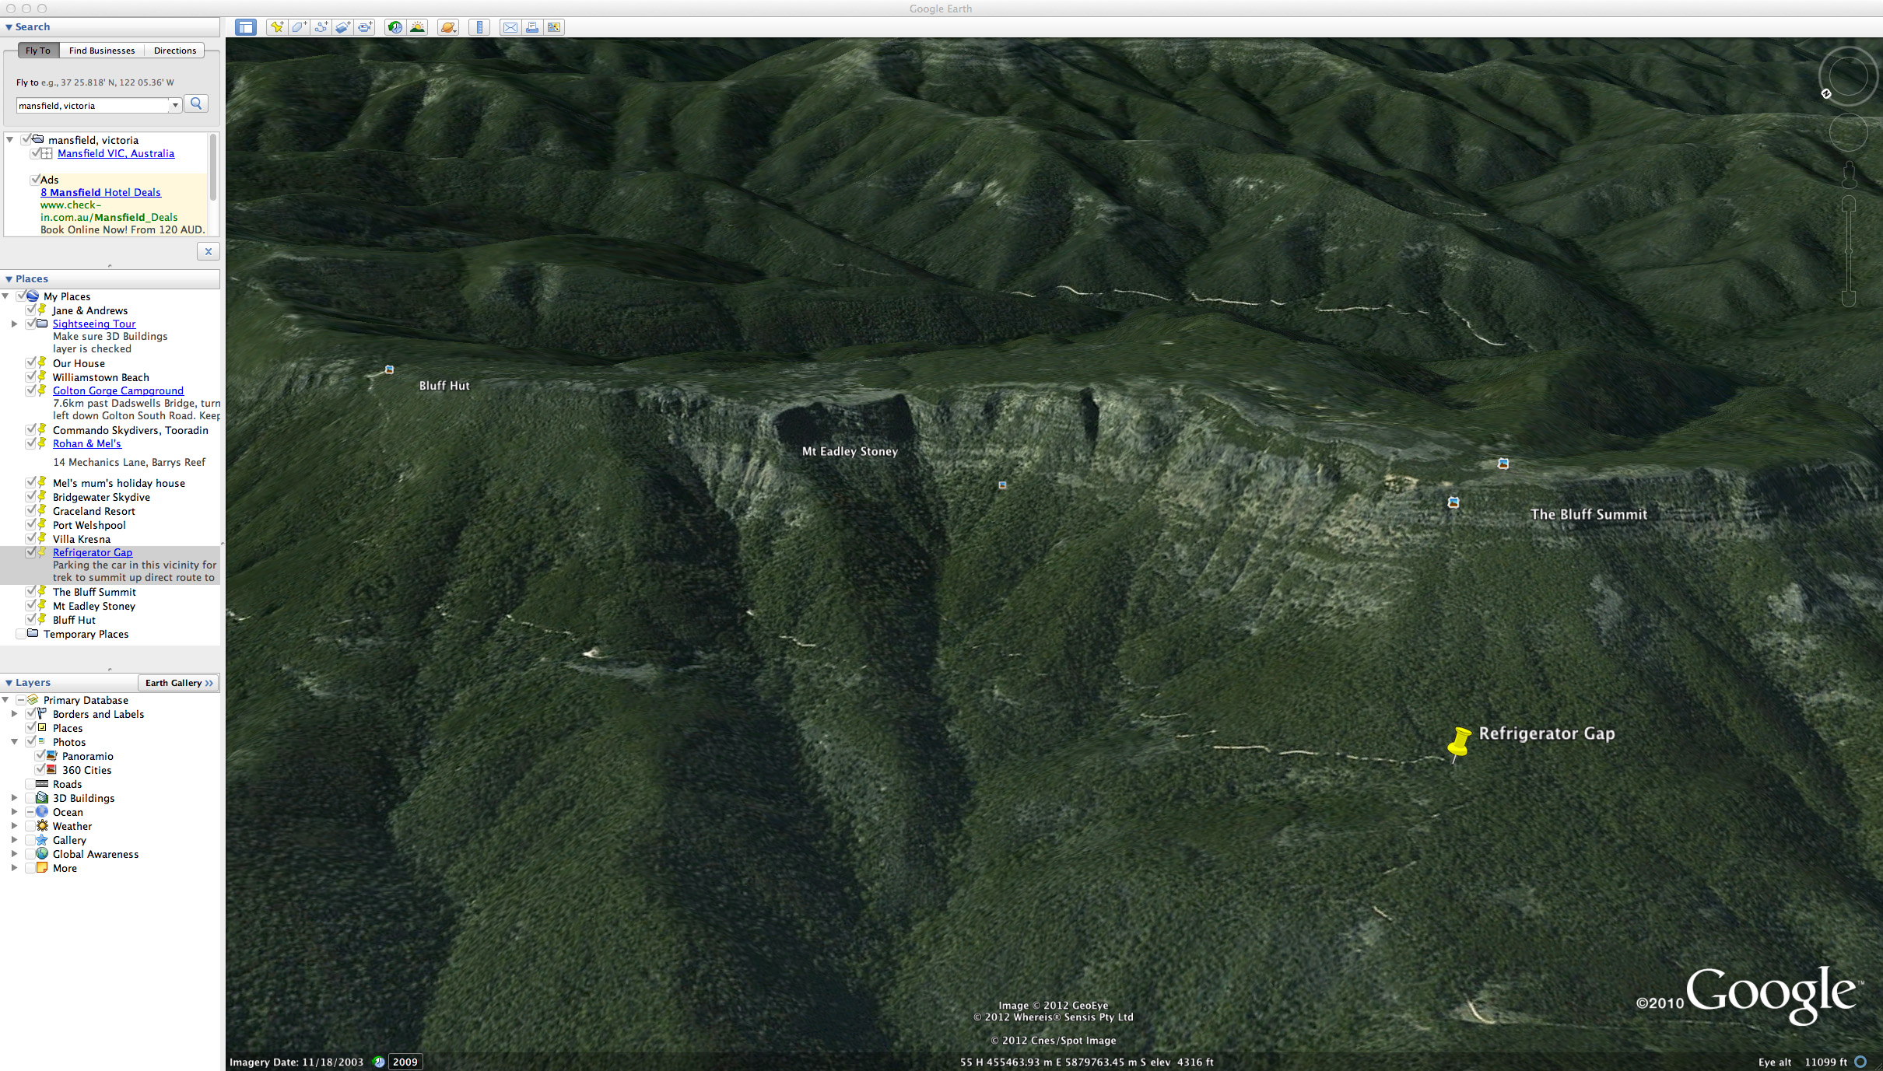Click the zoom slider handle
Viewport: 1883px width, 1071px height.
coord(1849,250)
